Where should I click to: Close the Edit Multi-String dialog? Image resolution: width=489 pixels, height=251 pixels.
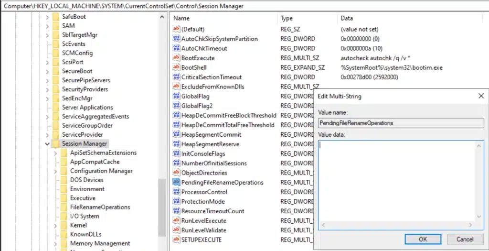tap(481, 96)
